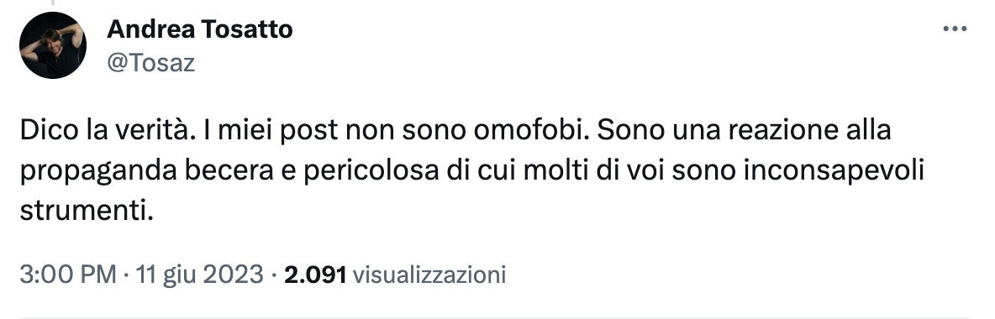Screen dimensions: 995x319
Task: Select the word 'Sono' after 'omofobi.'
Action: click(624, 131)
